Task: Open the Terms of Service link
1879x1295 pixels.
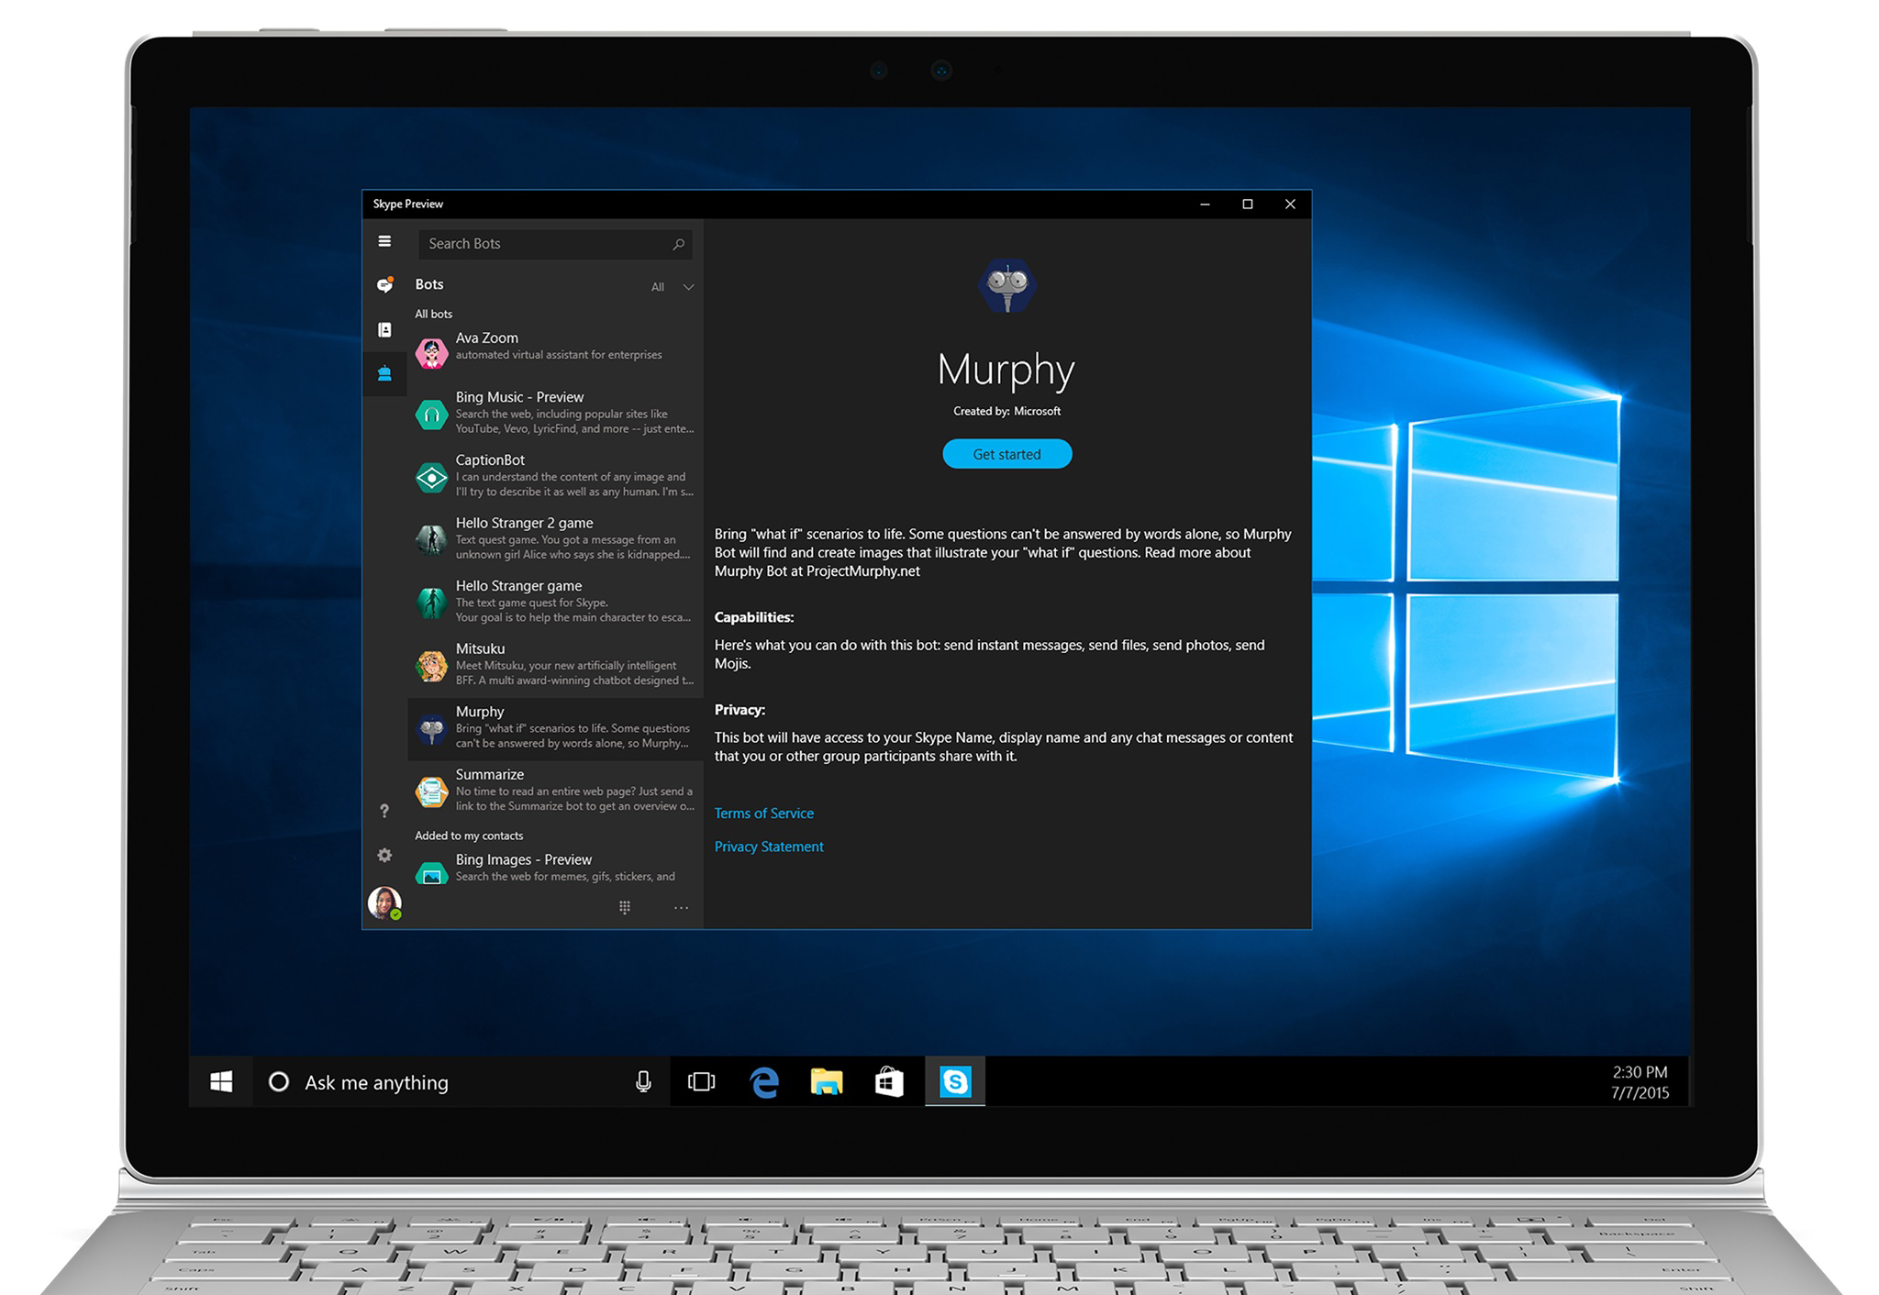Action: tap(763, 813)
